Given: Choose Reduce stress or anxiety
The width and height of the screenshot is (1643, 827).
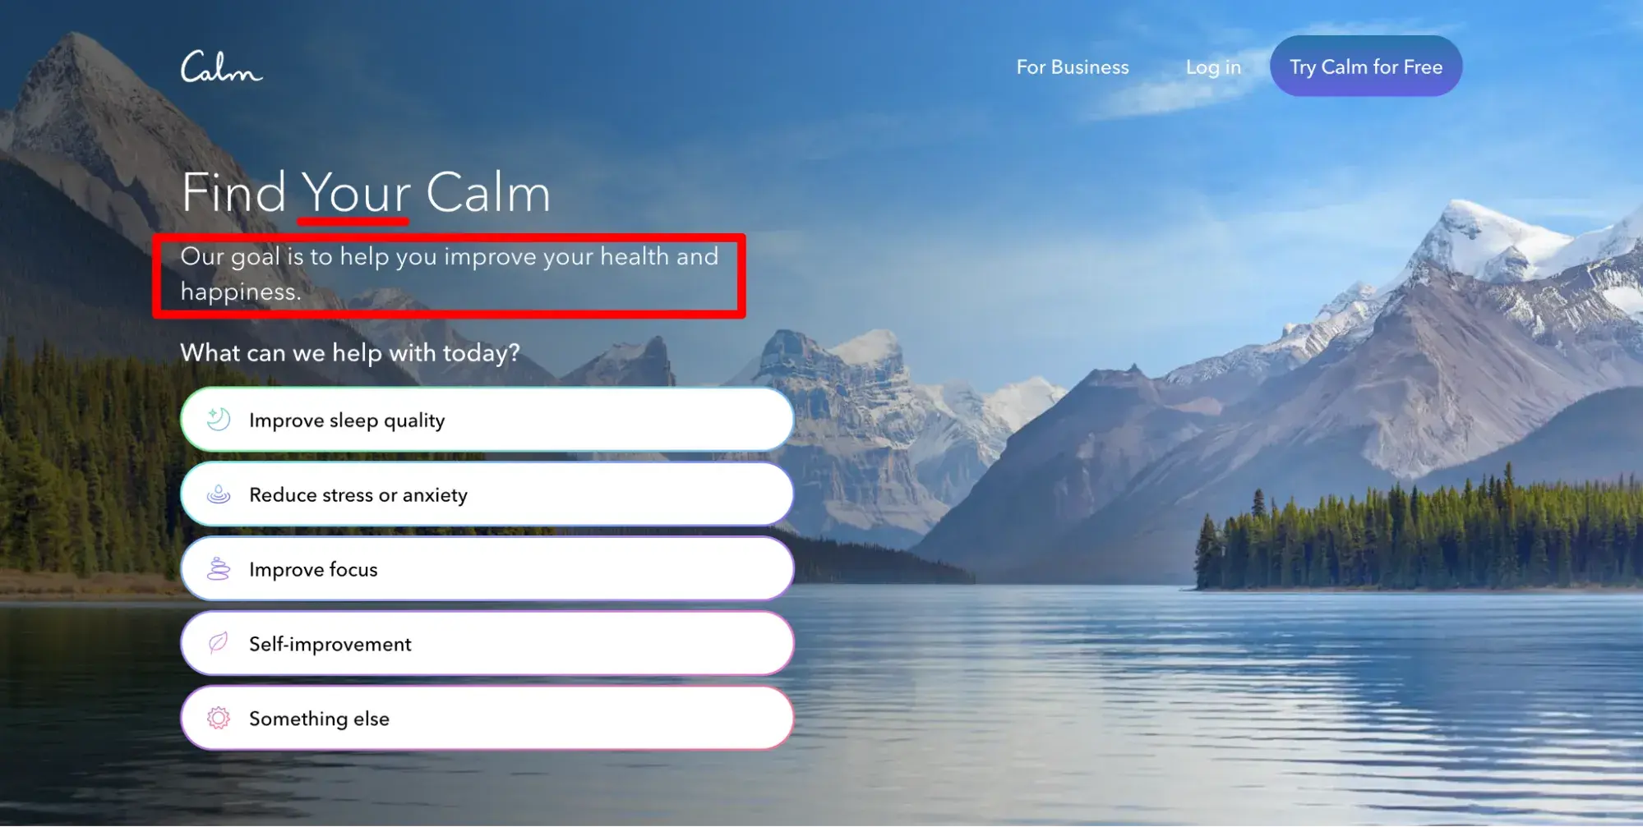Looking at the screenshot, I should (x=487, y=494).
